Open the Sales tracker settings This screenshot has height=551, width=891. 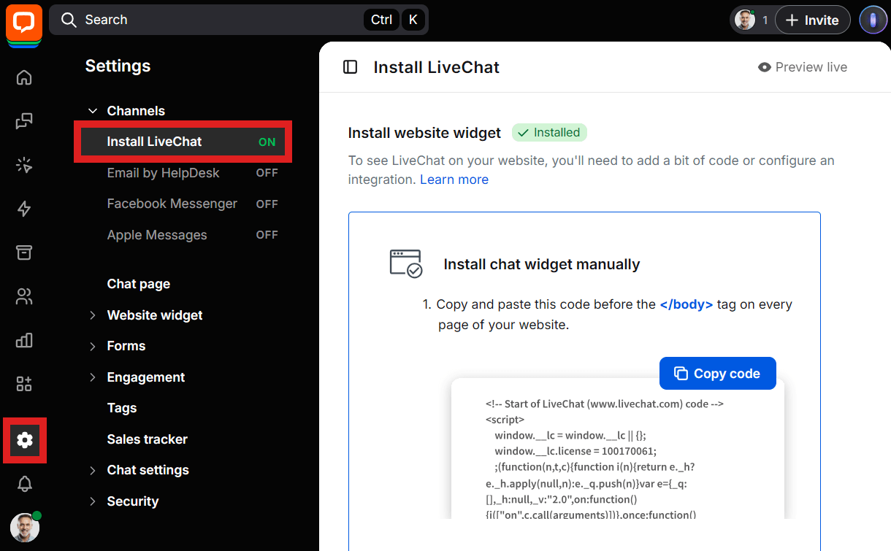point(148,439)
